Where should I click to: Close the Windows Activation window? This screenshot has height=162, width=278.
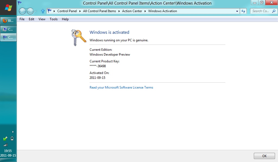(271, 3)
